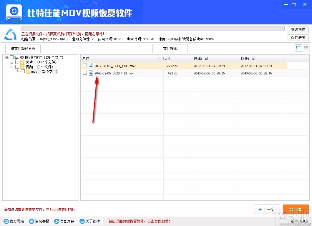Viewport: 312px width, 226px height.
Task: Switch to grid view using the grid icon
Action: click(306, 48)
